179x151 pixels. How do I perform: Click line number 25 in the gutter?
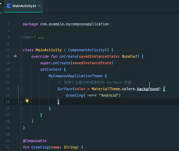pos(8,102)
